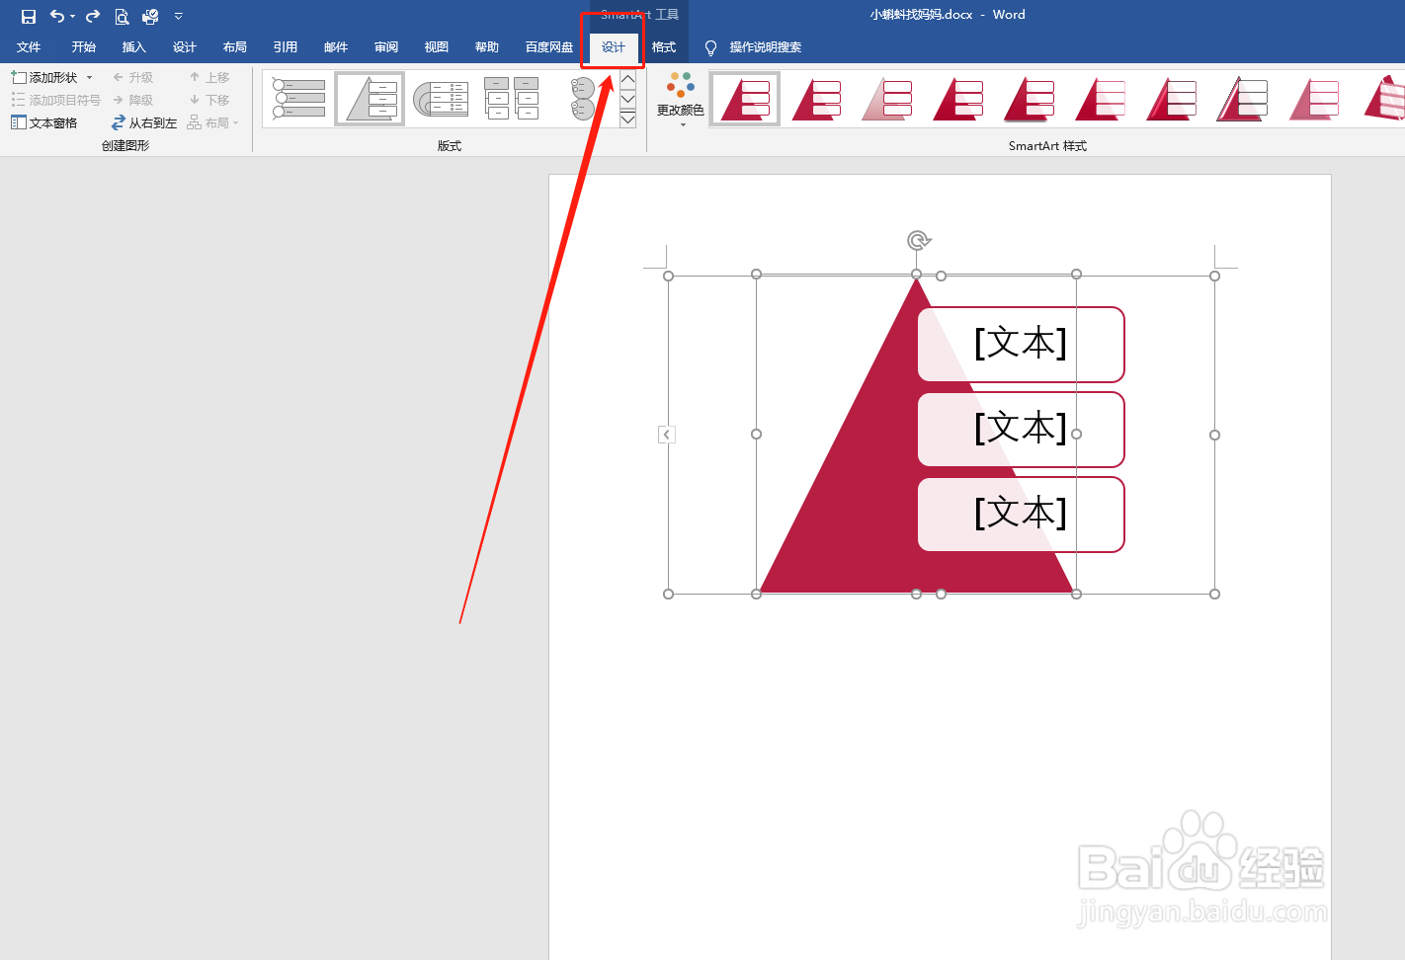Choose the grouped boxes layout thumbnail
1405x960 pixels.
(512, 99)
